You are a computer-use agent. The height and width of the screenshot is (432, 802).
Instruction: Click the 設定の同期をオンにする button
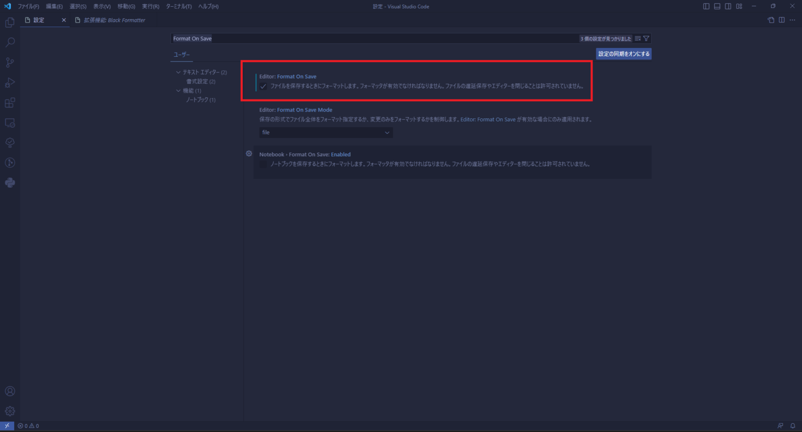pos(624,54)
